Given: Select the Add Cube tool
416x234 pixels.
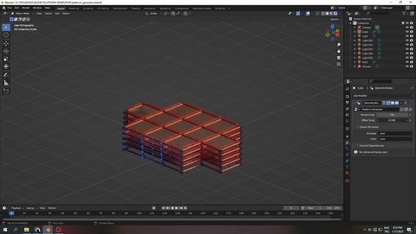Looking at the screenshot, I should pos(6,92).
